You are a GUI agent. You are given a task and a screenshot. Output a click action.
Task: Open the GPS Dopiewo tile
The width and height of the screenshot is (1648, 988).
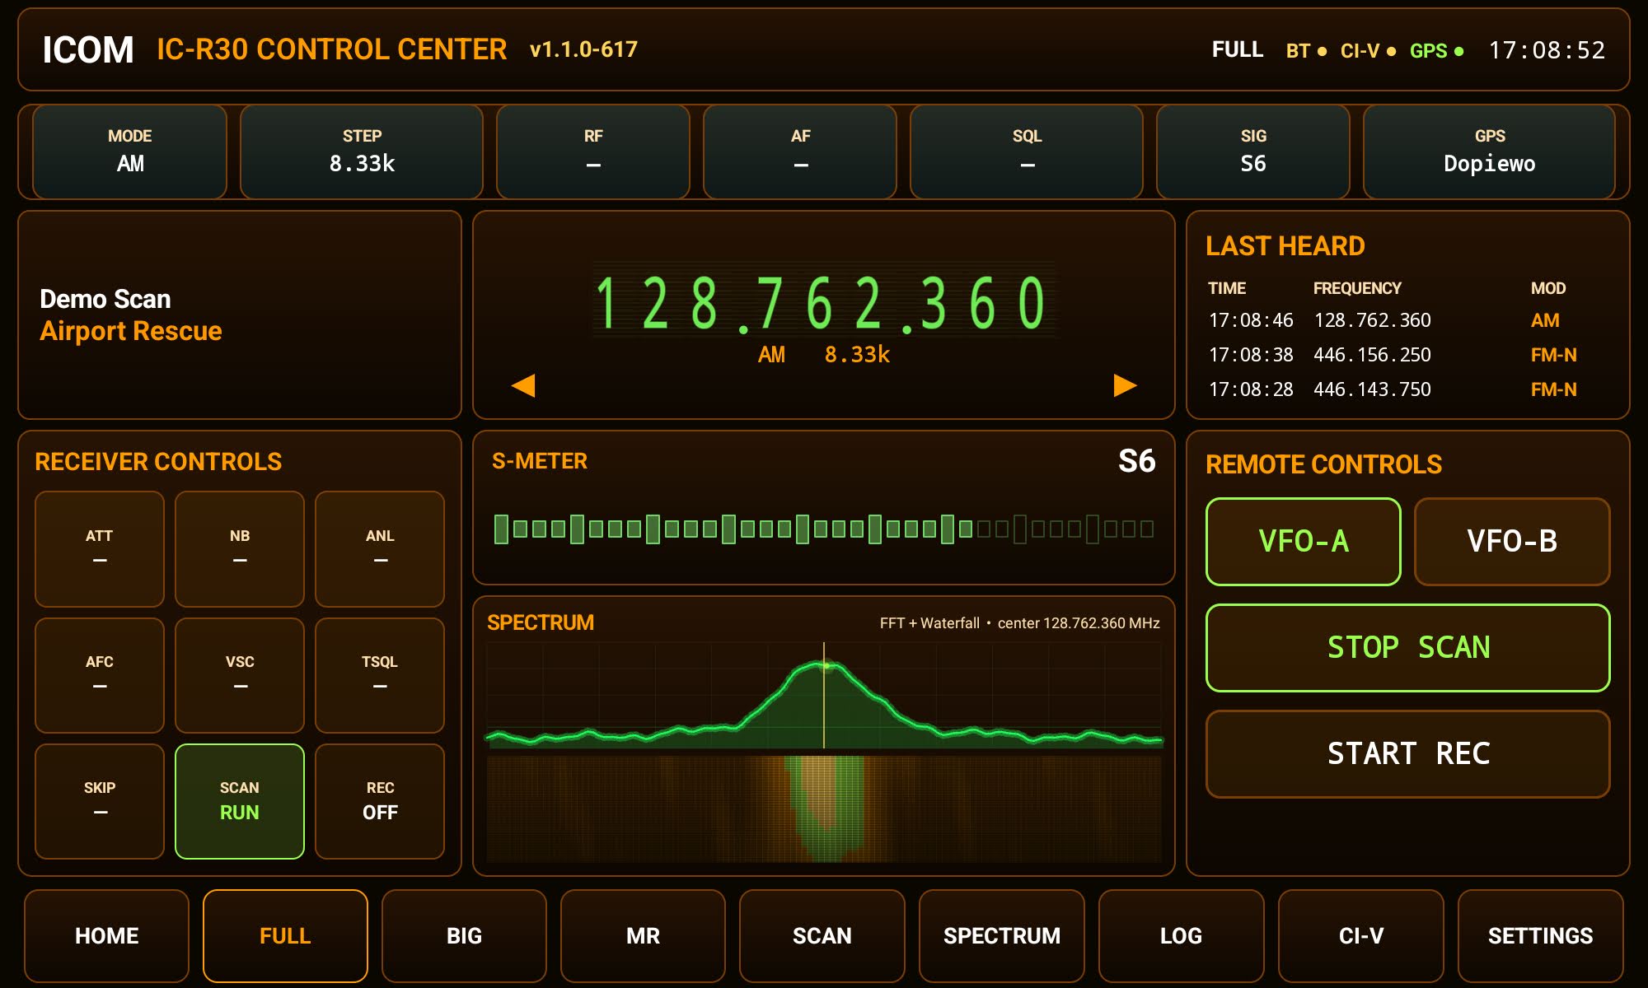click(1490, 151)
